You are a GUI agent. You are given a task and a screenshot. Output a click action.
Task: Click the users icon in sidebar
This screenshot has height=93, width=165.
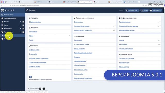[2, 32]
